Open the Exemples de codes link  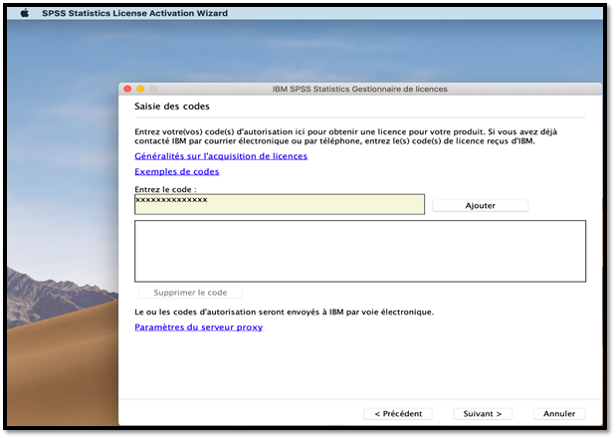pyautogui.click(x=176, y=171)
